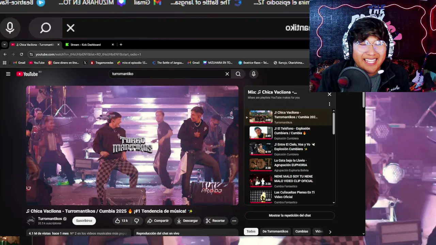Go to YouTube home via logo
Screen dimensions: 436x245
coord(27,74)
